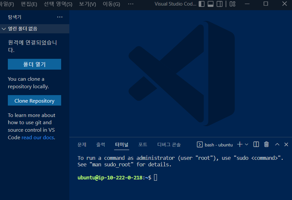This screenshot has height=200, width=292.
Task: Open the 파일(F) menu
Action: [7, 4]
